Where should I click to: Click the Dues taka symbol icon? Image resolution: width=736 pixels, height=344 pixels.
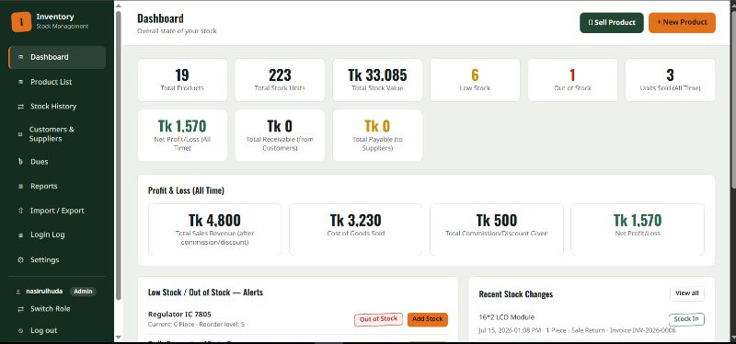pos(20,162)
